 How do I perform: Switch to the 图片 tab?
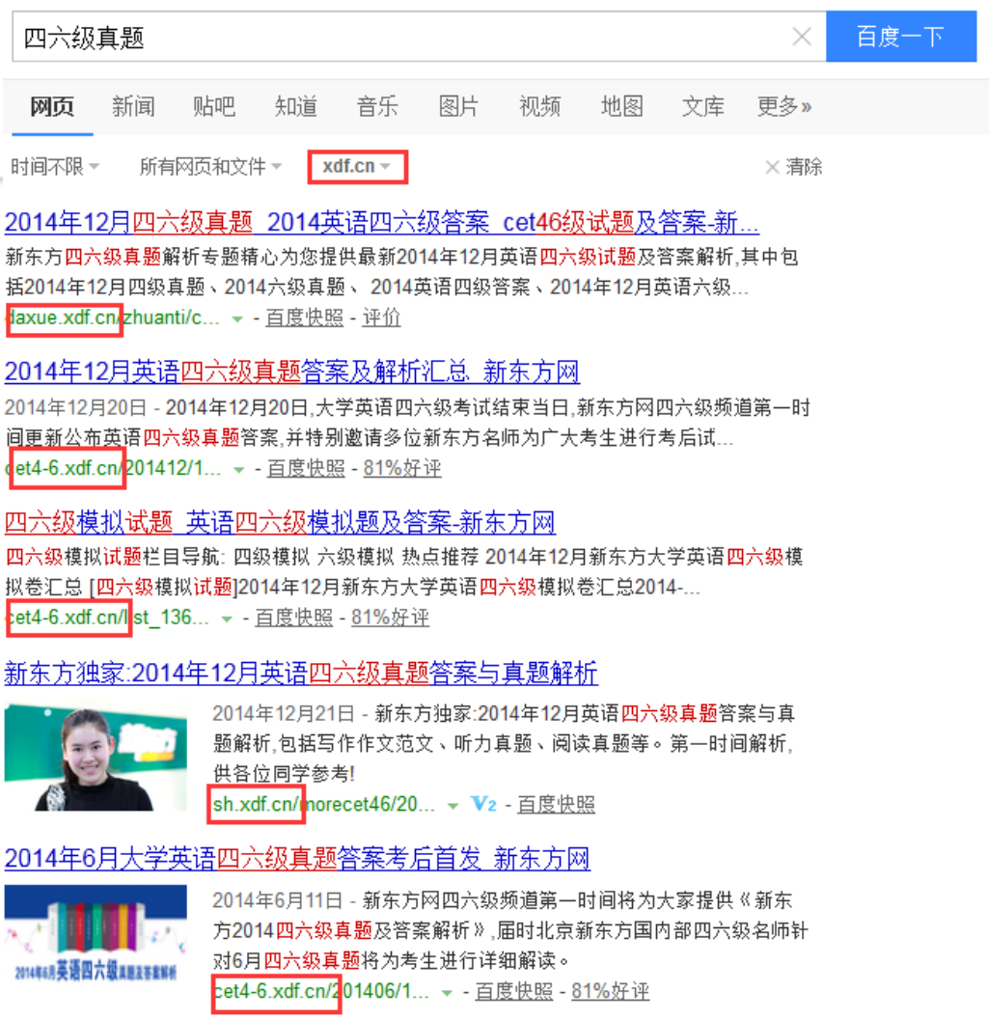458,106
